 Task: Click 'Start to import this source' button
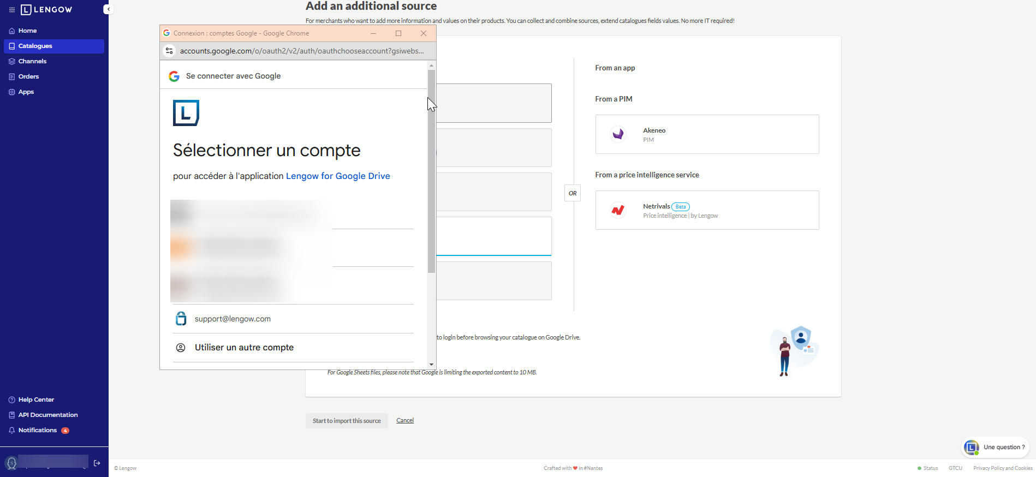347,421
